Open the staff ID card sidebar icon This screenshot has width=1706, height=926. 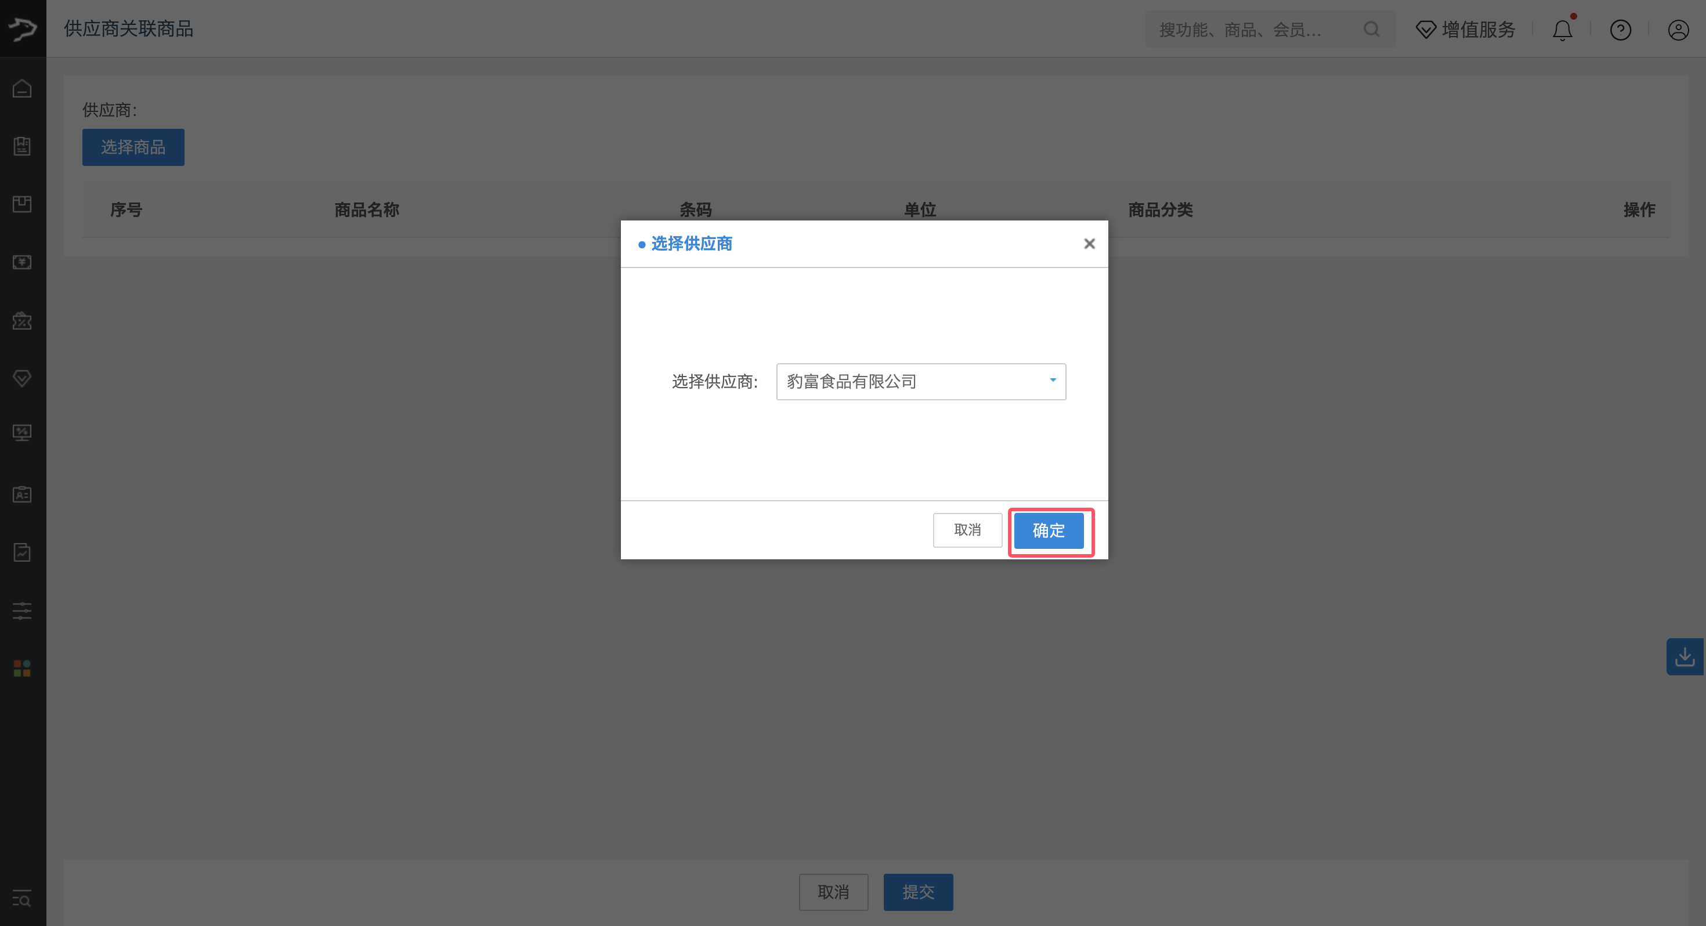[x=22, y=494]
